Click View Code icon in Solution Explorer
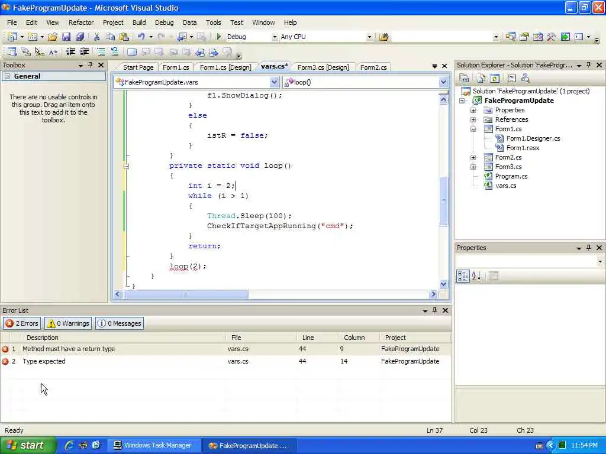Viewport: 606px width, 454px height. coord(512,79)
